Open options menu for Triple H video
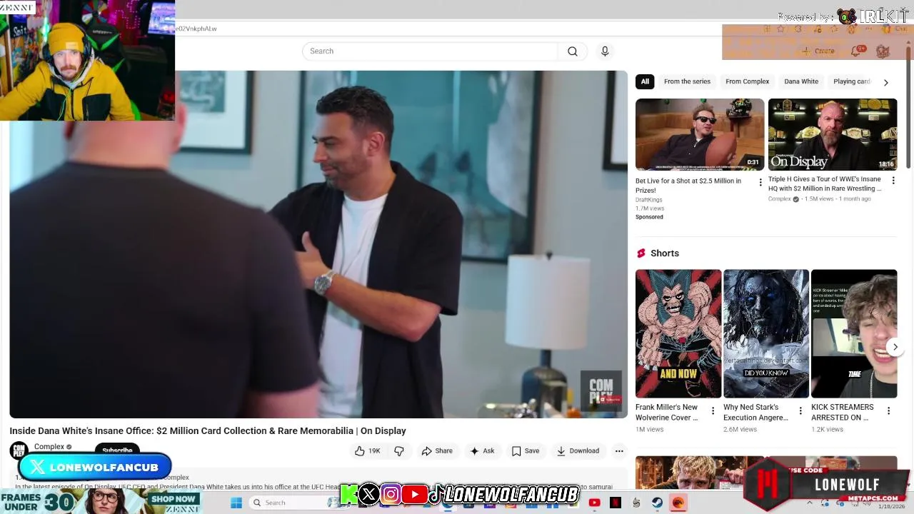The image size is (914, 514). tap(893, 181)
